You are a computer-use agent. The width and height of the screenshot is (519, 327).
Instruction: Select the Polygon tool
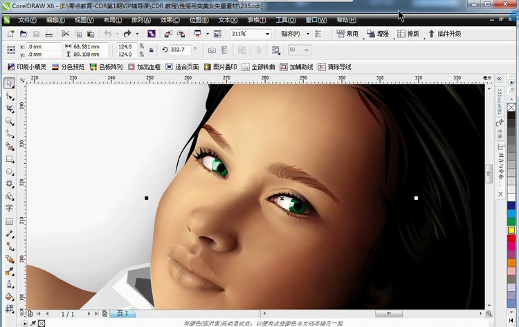9,183
